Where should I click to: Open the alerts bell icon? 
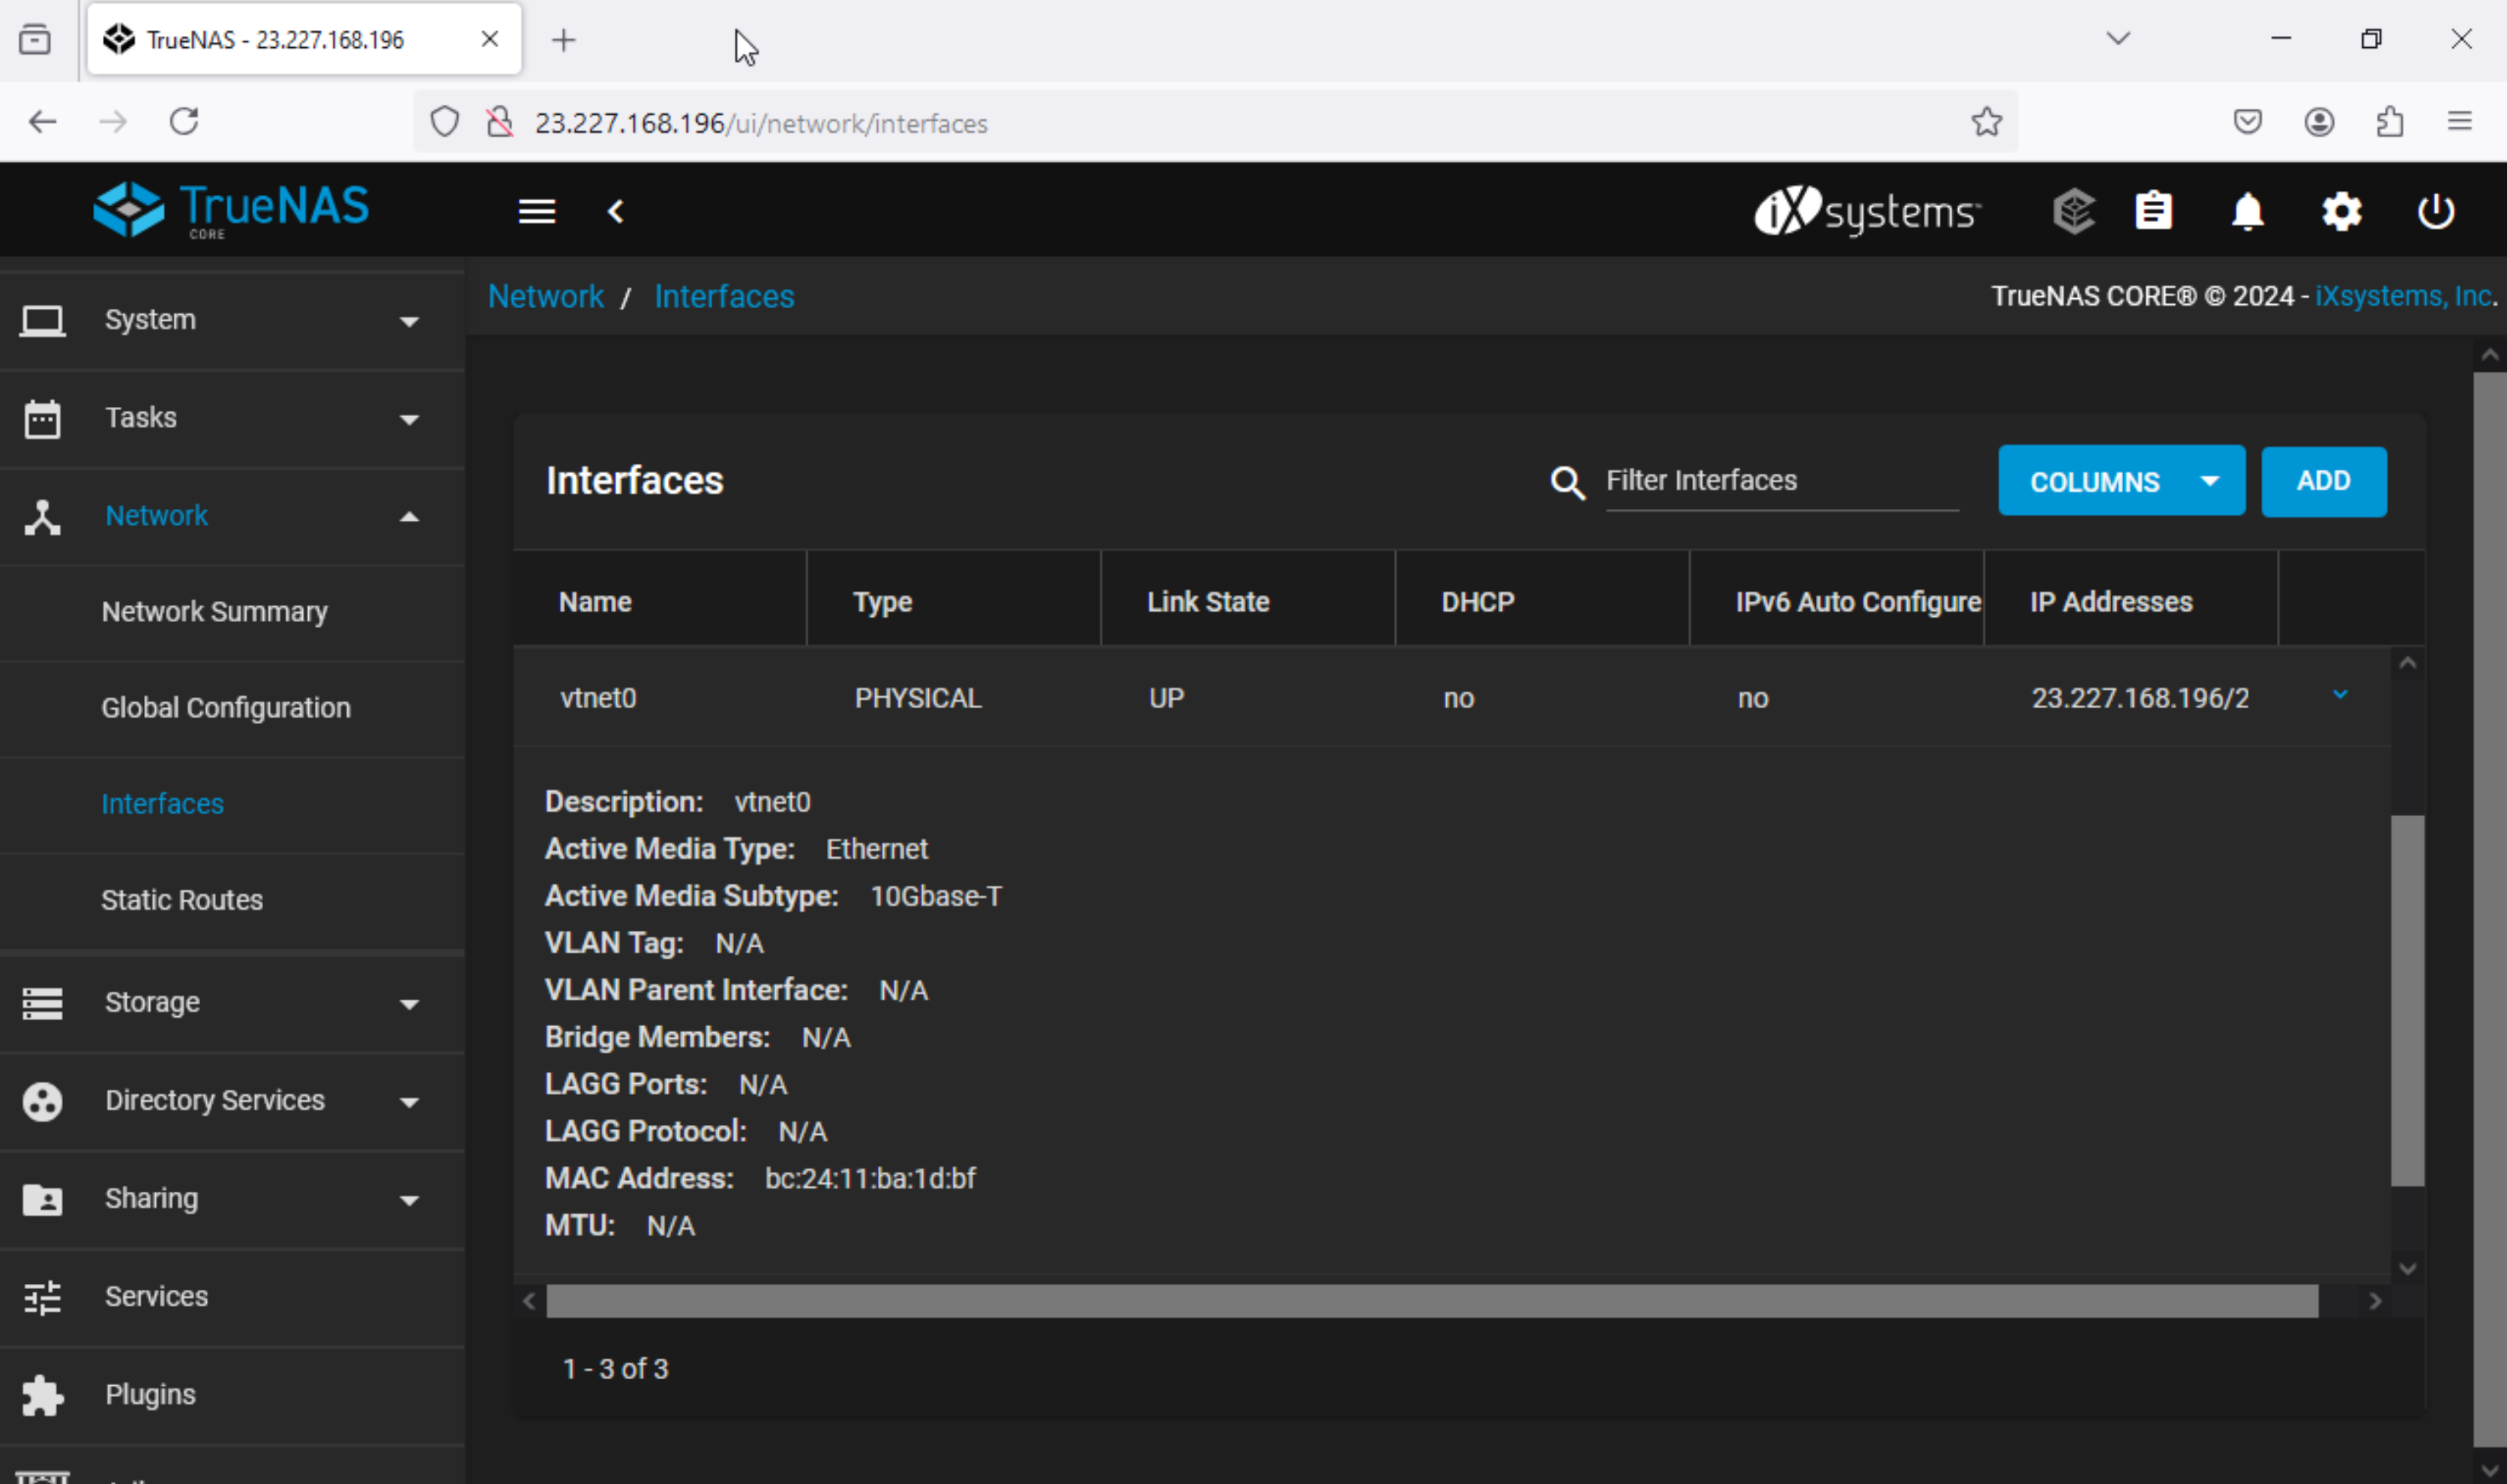(x=2247, y=211)
